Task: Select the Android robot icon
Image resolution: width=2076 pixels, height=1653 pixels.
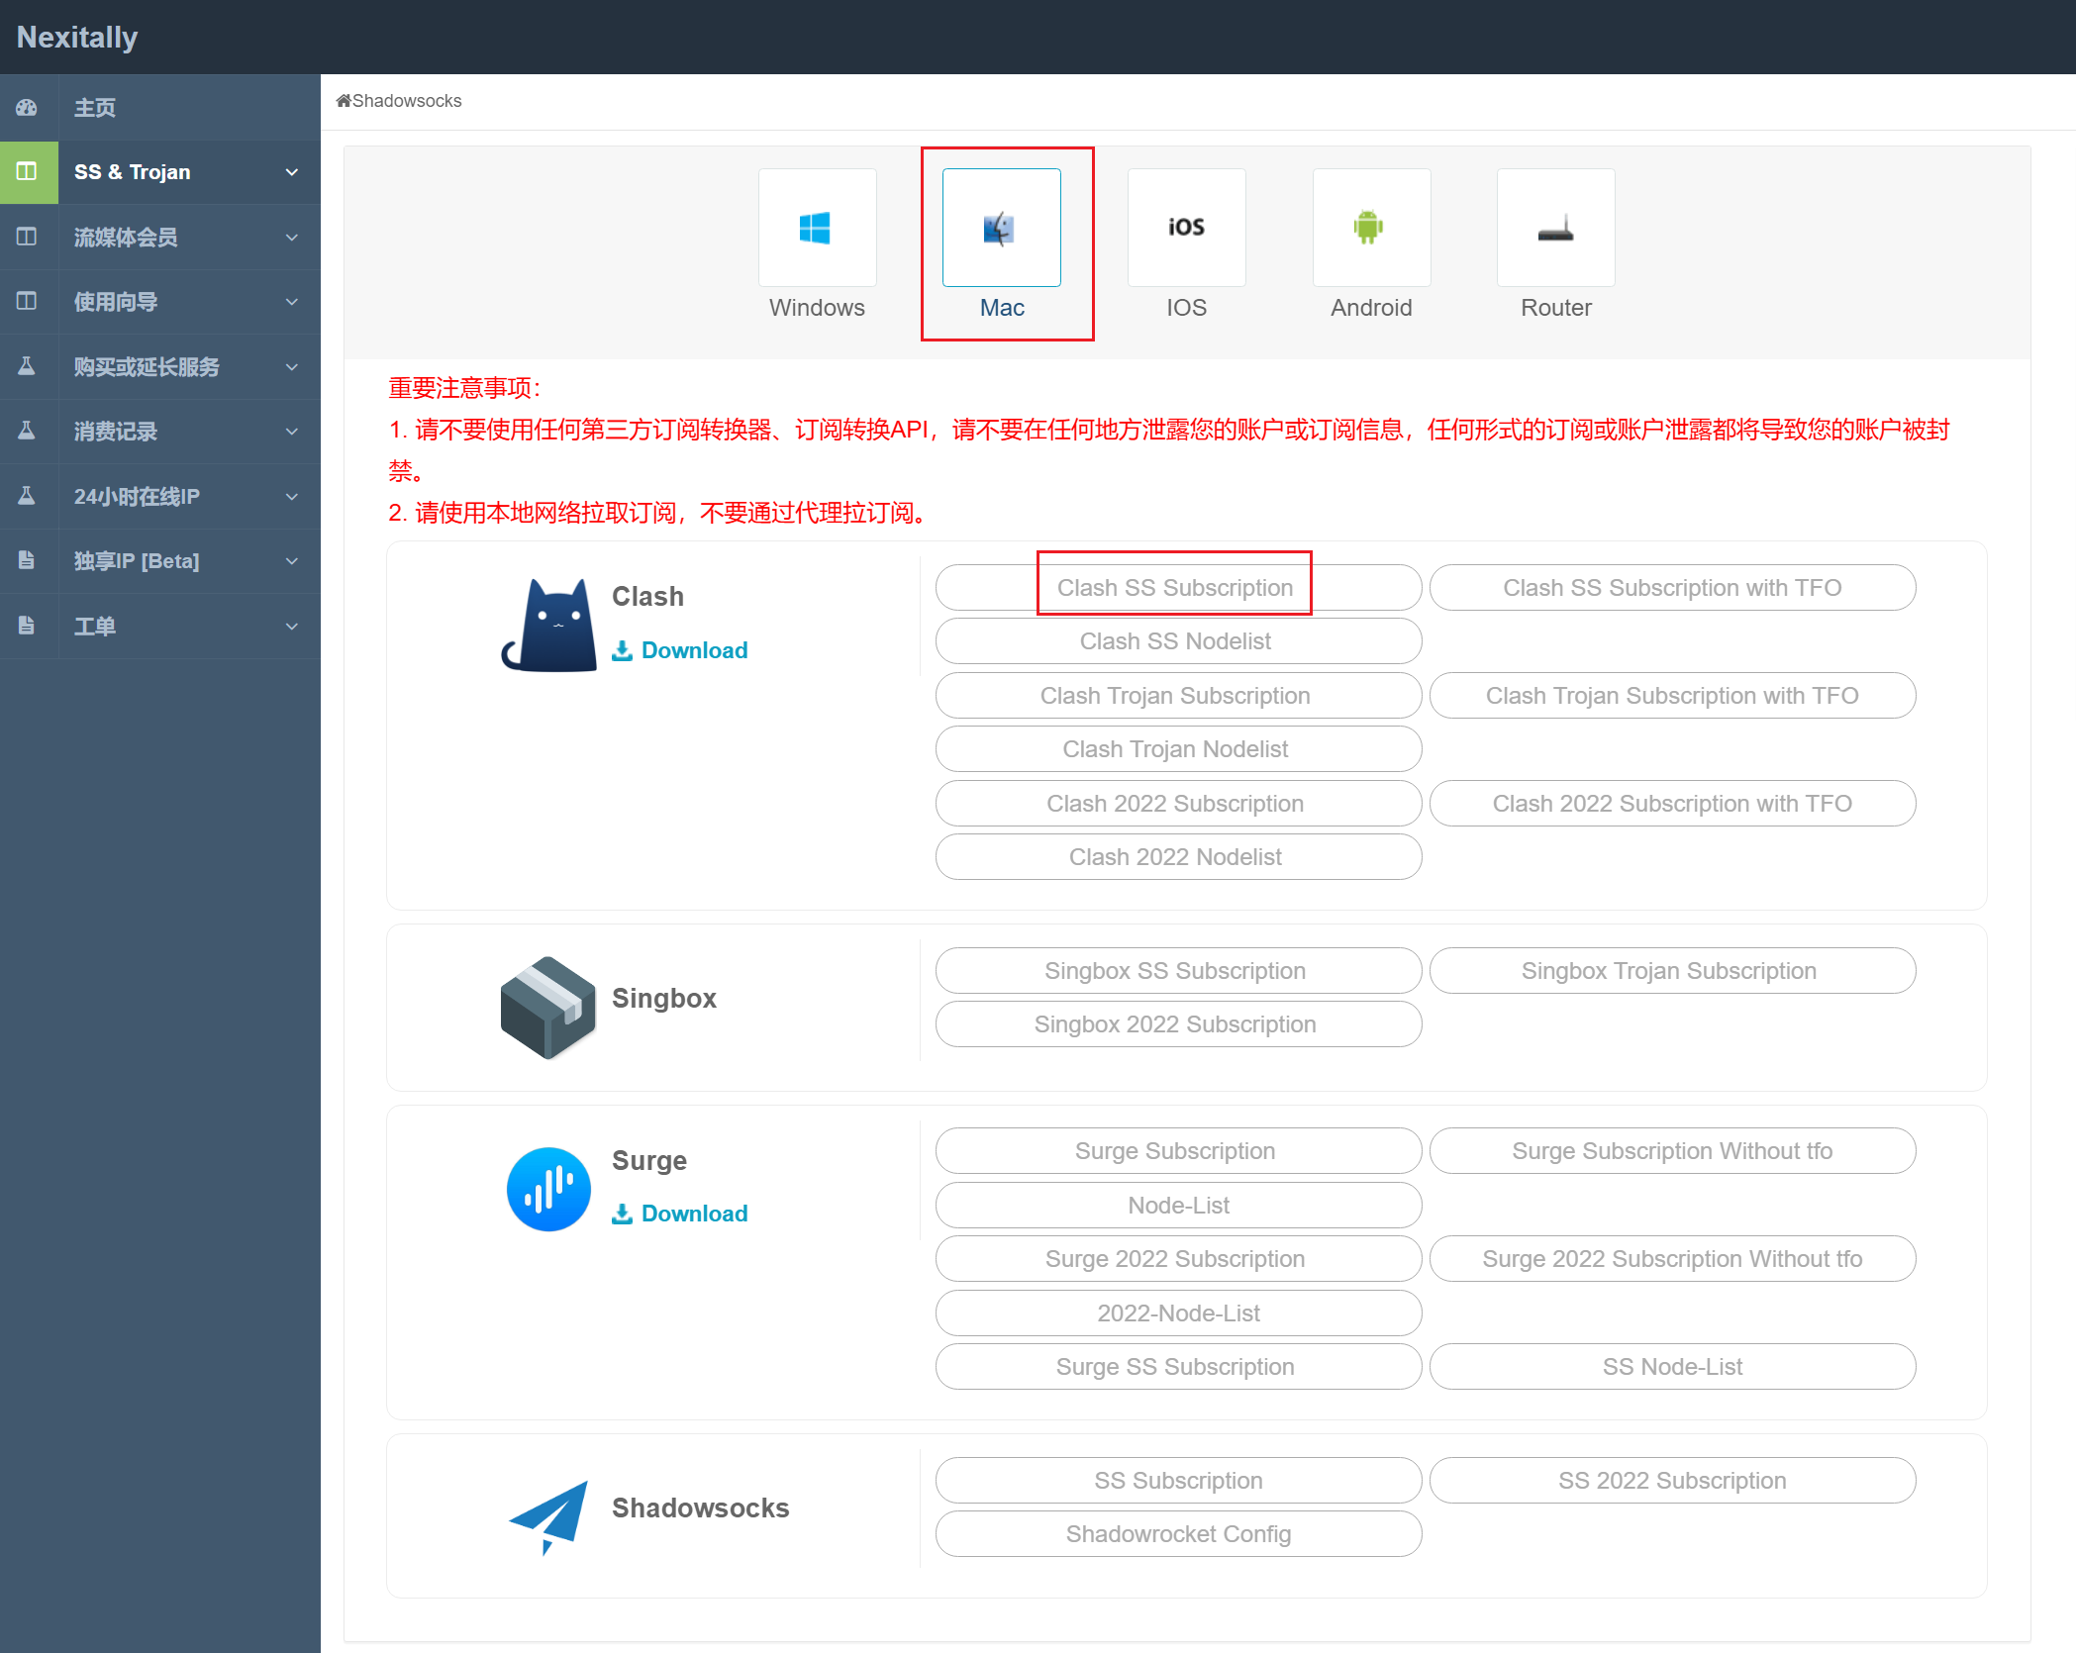Action: tap(1370, 229)
